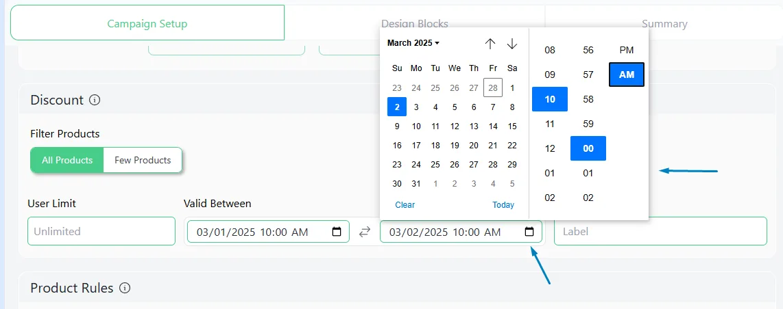Click the Discount info icon

[95, 100]
